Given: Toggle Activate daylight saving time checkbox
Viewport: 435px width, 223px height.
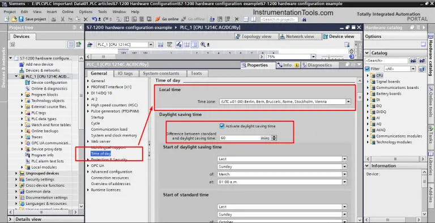Looking at the screenshot, I should coord(222,126).
